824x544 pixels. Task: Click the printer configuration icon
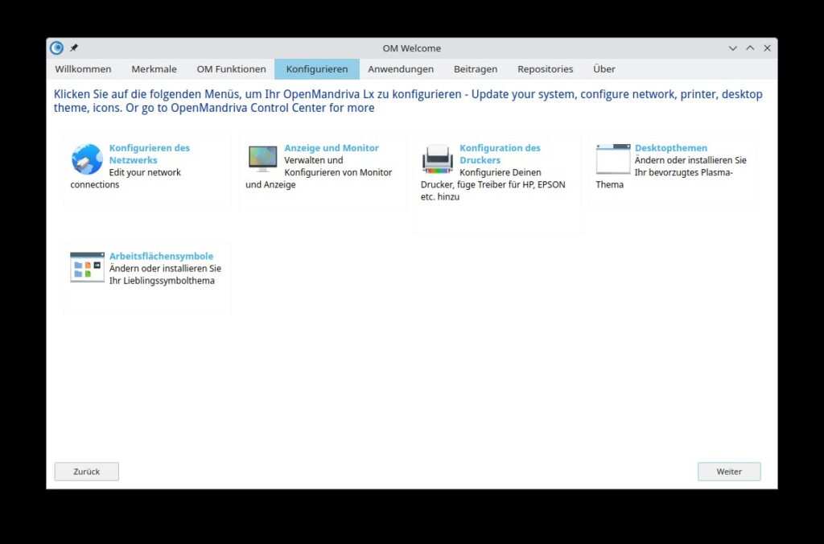pos(438,159)
